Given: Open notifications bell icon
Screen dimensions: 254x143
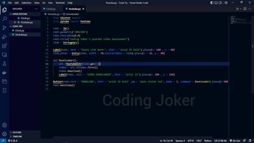Looking at the screenshot, I should point(250,141).
